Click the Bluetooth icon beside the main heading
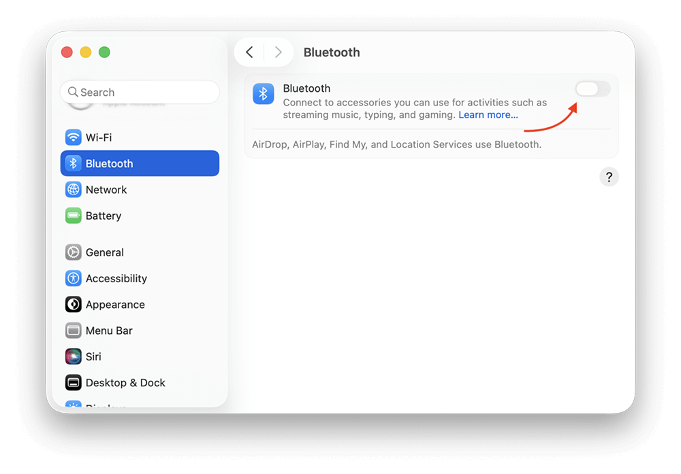 pyautogui.click(x=264, y=94)
